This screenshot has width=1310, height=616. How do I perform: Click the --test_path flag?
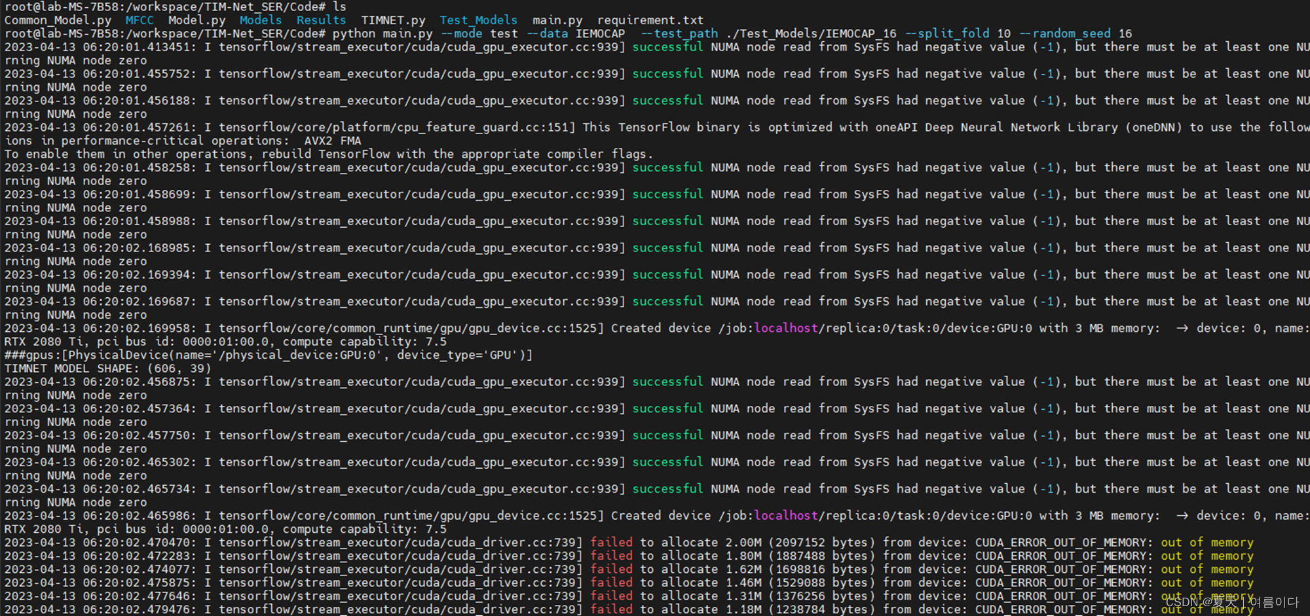679,33
